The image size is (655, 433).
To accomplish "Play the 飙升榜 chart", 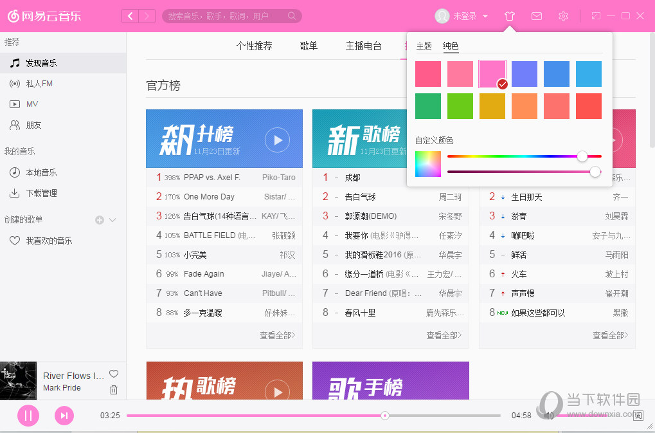I will [278, 138].
